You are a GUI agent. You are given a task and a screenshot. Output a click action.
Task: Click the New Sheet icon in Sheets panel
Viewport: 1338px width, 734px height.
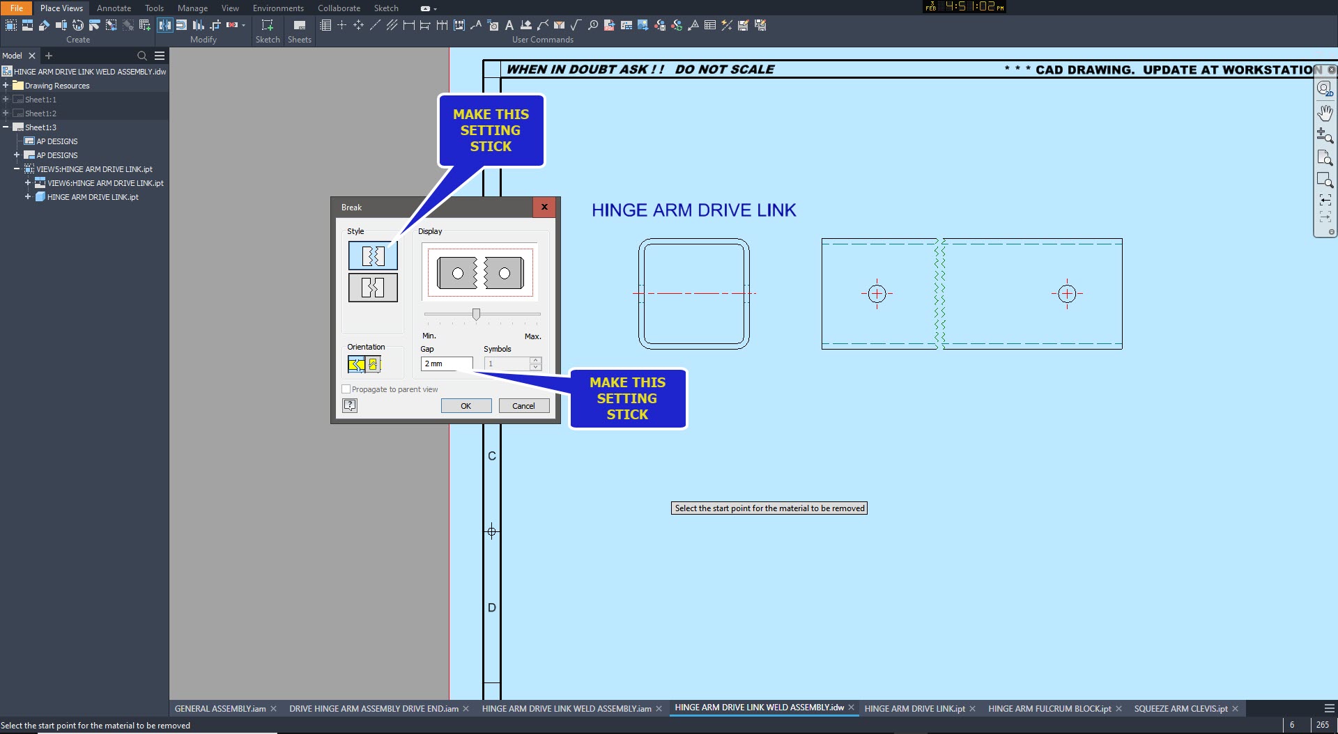299,25
